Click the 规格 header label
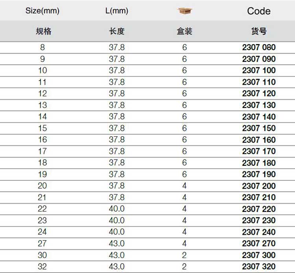 [43, 32]
